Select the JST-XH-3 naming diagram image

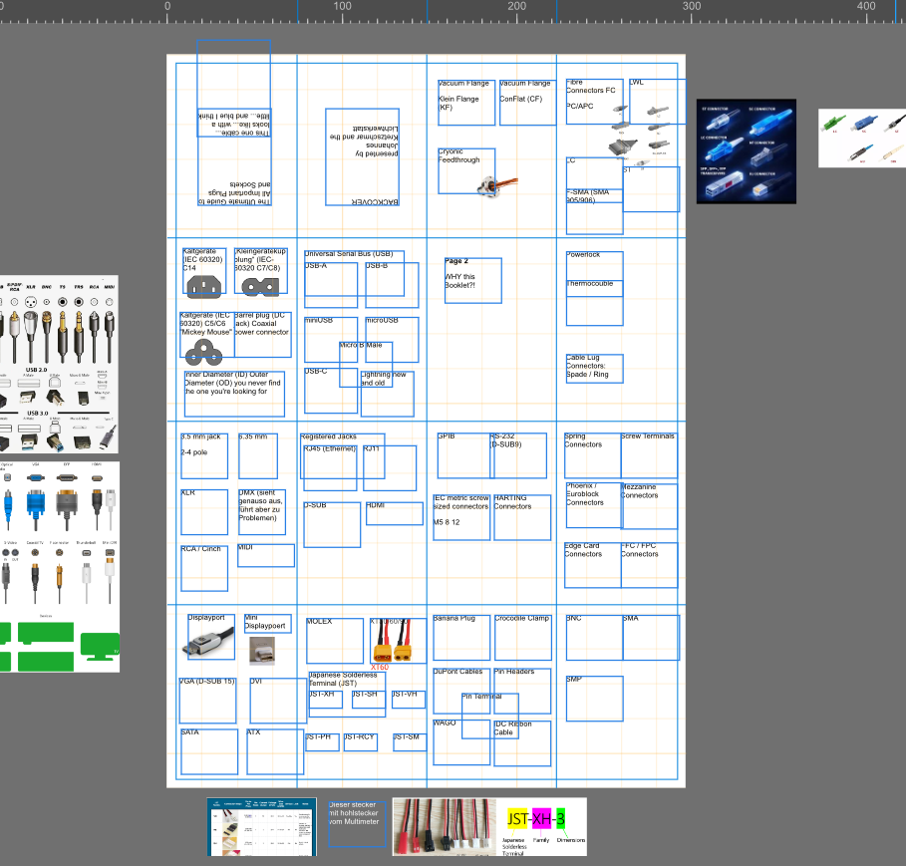pos(542,827)
